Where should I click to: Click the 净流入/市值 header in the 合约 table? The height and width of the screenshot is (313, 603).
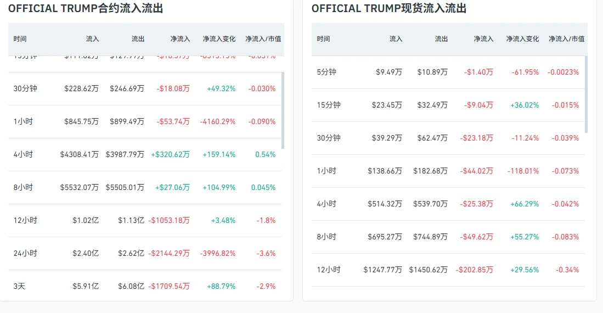click(263, 39)
